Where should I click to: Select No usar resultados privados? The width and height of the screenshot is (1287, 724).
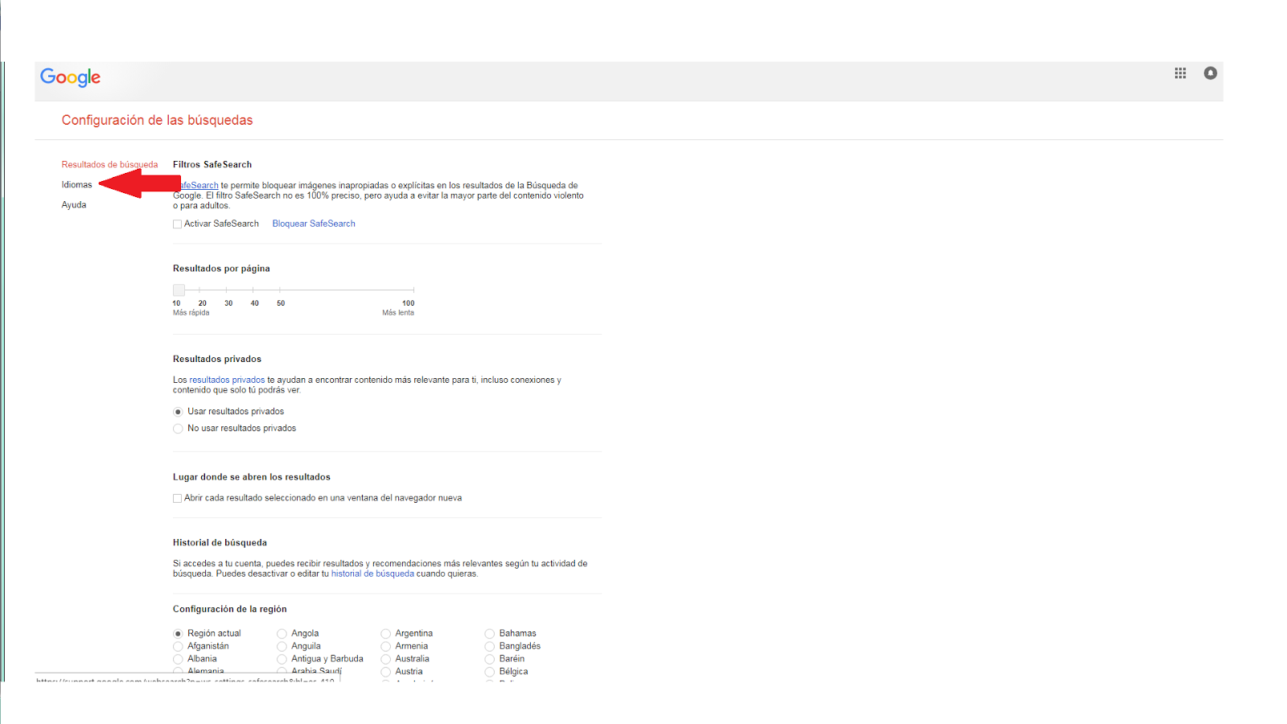point(178,429)
